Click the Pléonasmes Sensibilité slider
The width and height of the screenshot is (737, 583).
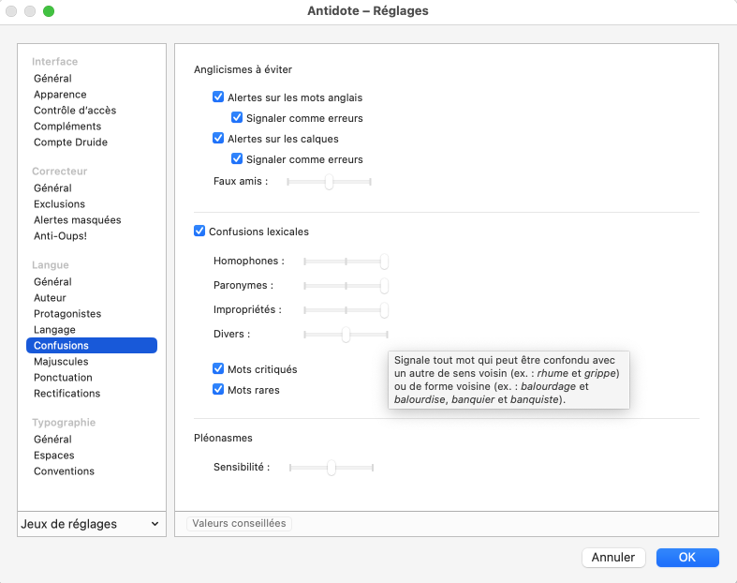(331, 467)
